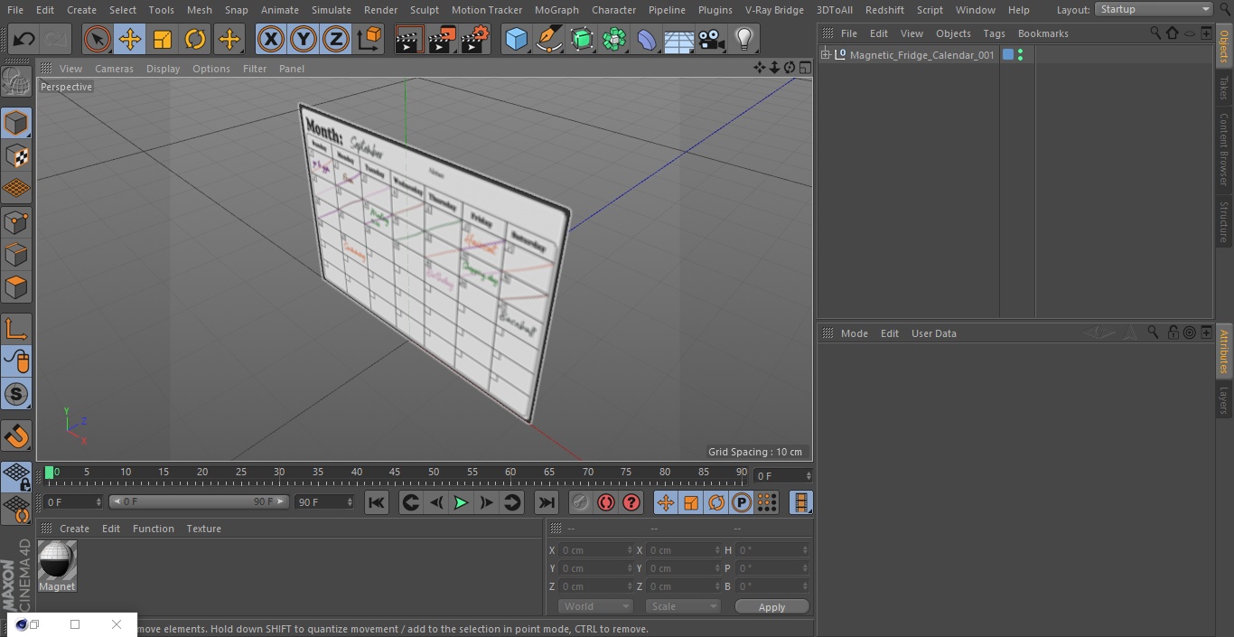Activate the Rotate tool
This screenshot has width=1234, height=637.
pos(195,39)
